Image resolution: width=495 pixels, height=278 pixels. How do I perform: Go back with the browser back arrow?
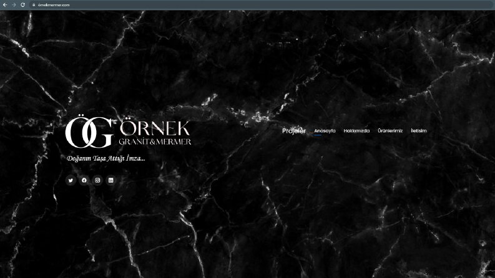[x=5, y=5]
